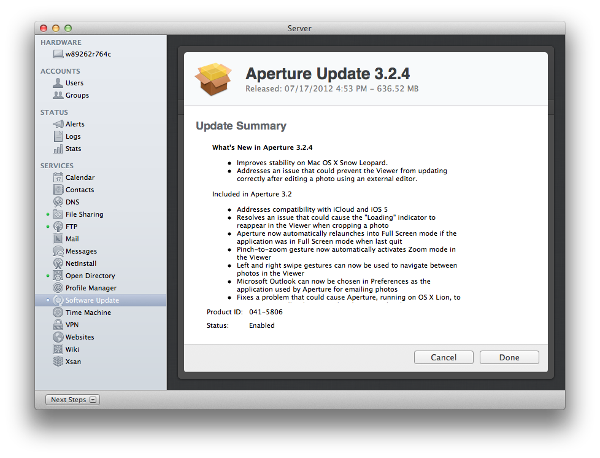Click the Update Summary heading

point(241,126)
